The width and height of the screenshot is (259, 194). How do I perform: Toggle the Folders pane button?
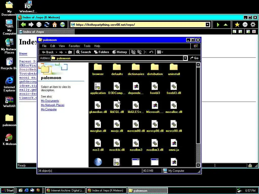tap(102, 52)
